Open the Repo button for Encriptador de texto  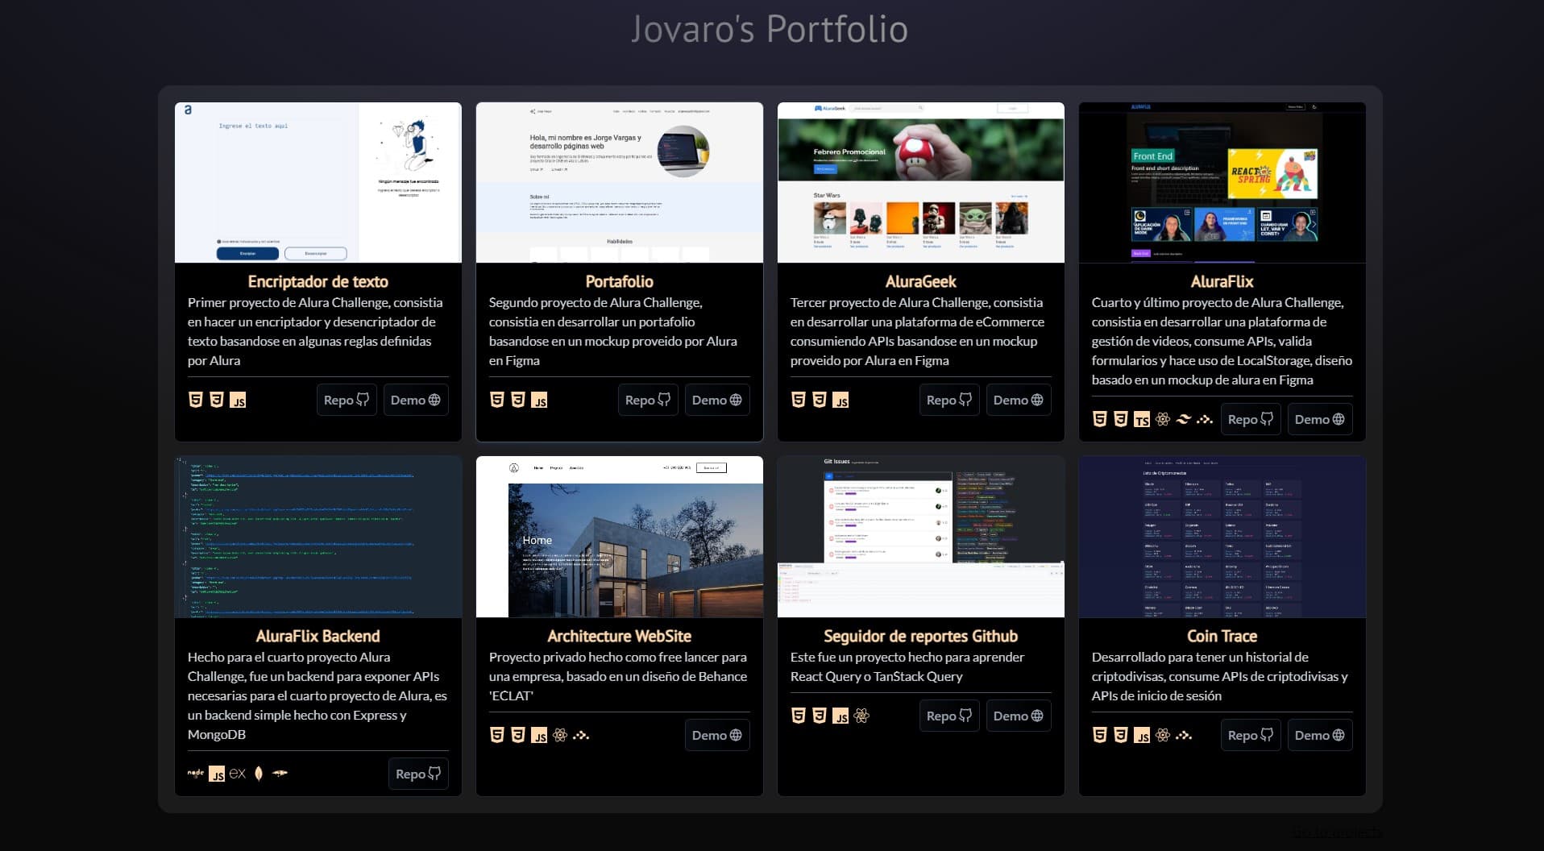[x=347, y=400]
